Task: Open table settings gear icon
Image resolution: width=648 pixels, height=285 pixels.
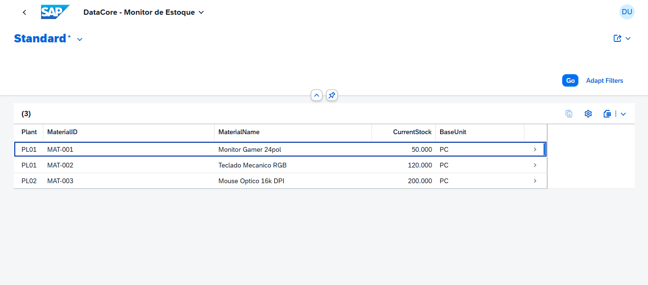Action: (588, 114)
